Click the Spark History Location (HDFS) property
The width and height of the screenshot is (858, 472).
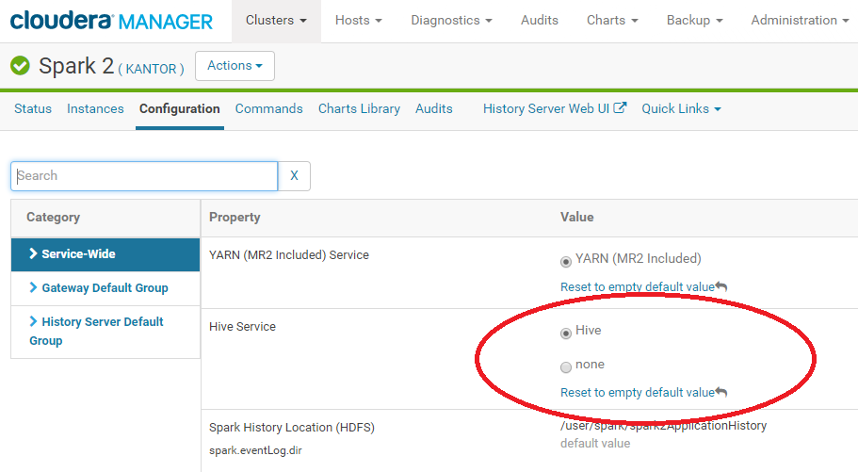coord(292,427)
